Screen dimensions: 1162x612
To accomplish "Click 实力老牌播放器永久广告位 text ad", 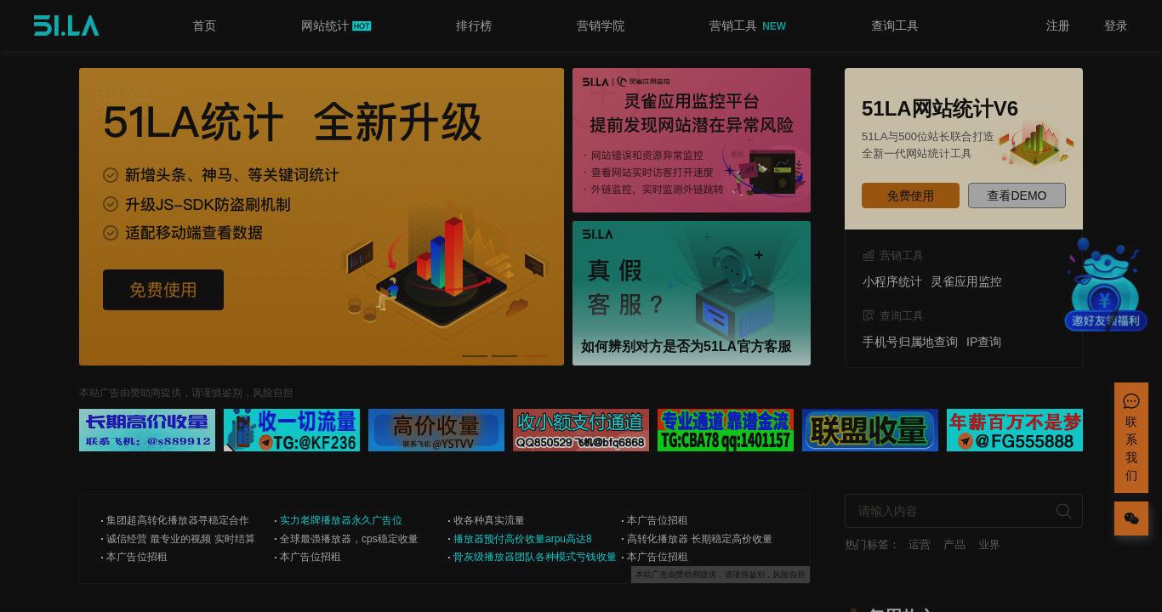I will 341,520.
